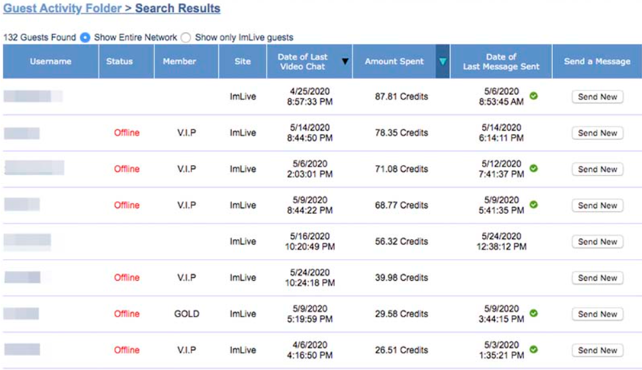This screenshot has height=370, width=642.
Task: Click green checkmark beside 5/9/2020 3:44:15 PM
Action: (x=534, y=313)
